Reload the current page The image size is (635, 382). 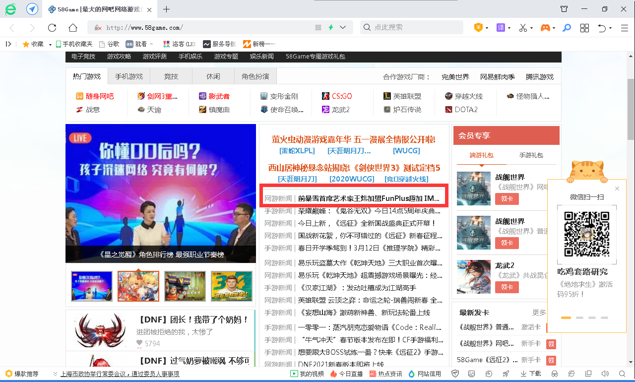click(52, 28)
